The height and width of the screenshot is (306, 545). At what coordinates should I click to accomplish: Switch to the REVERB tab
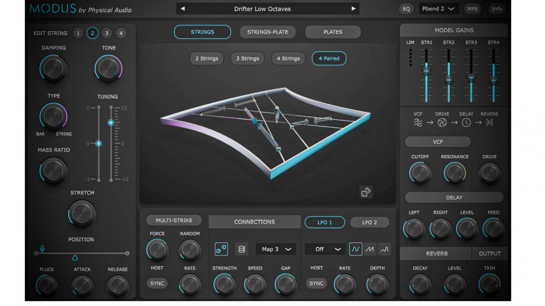pos(436,253)
